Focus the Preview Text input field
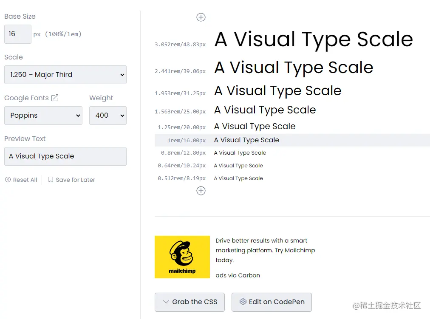This screenshot has width=430, height=319. pos(65,156)
